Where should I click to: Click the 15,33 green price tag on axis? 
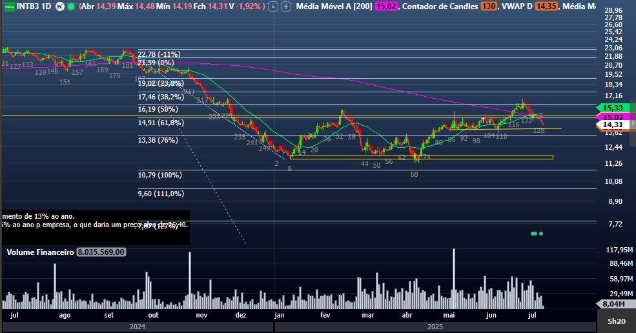click(x=611, y=107)
